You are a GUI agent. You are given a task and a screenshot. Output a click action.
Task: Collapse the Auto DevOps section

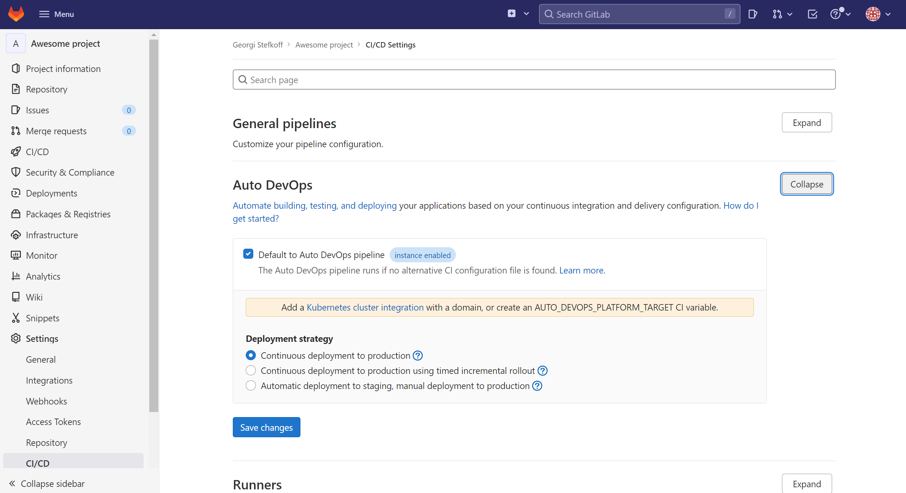click(807, 184)
